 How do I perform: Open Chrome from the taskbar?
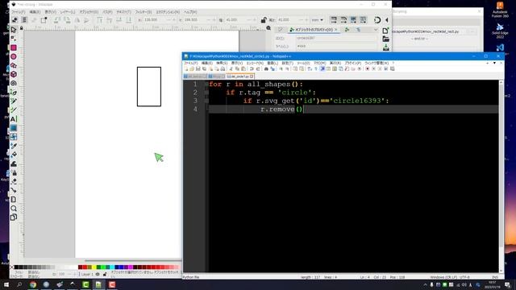click(x=33, y=284)
